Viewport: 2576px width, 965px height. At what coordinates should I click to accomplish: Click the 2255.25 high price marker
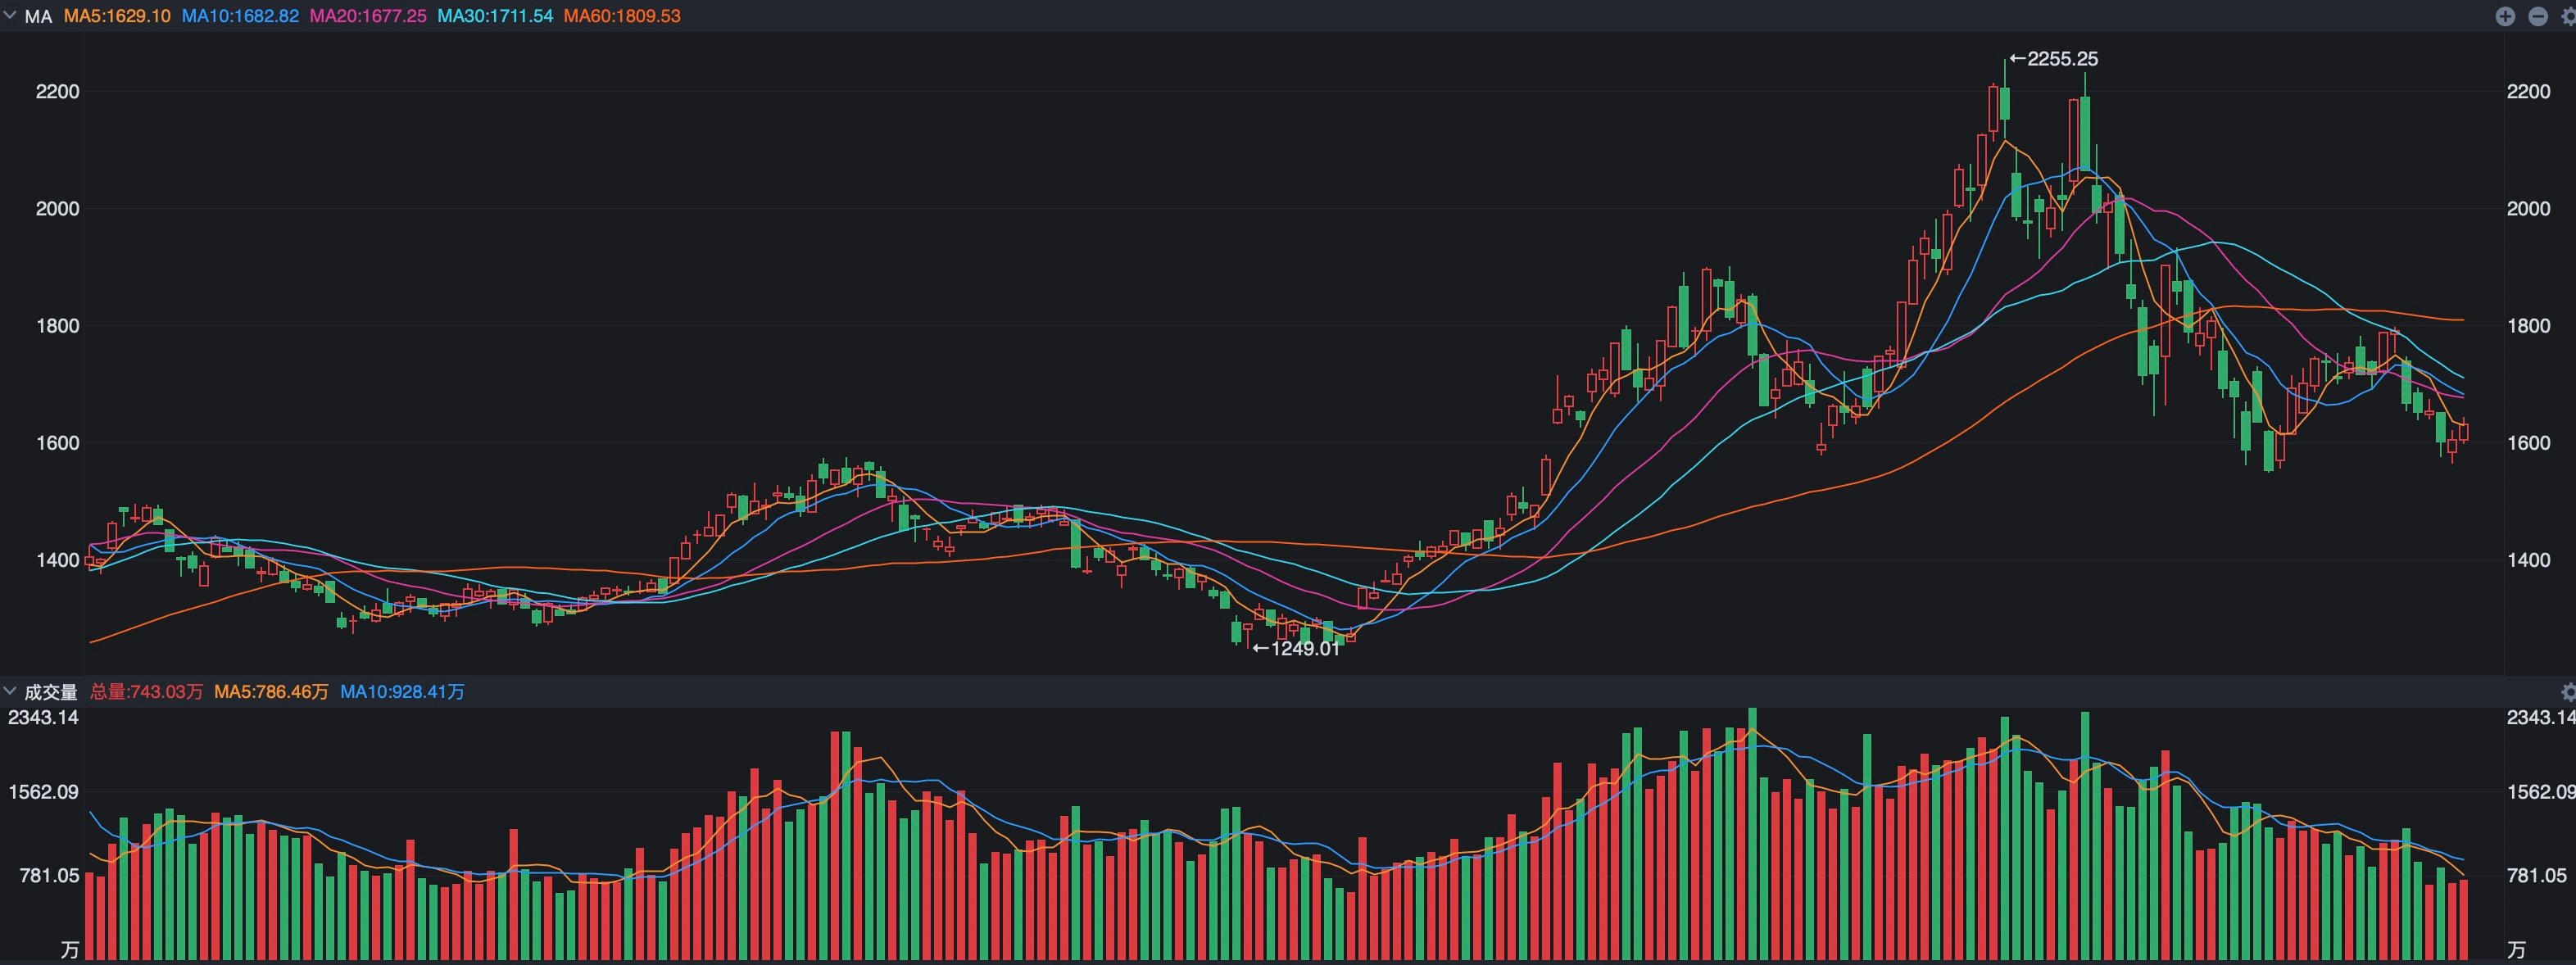pyautogui.click(x=2054, y=59)
